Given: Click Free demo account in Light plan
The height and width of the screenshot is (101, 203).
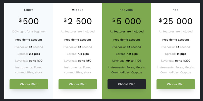Looking at the screenshot, I should (29, 40).
